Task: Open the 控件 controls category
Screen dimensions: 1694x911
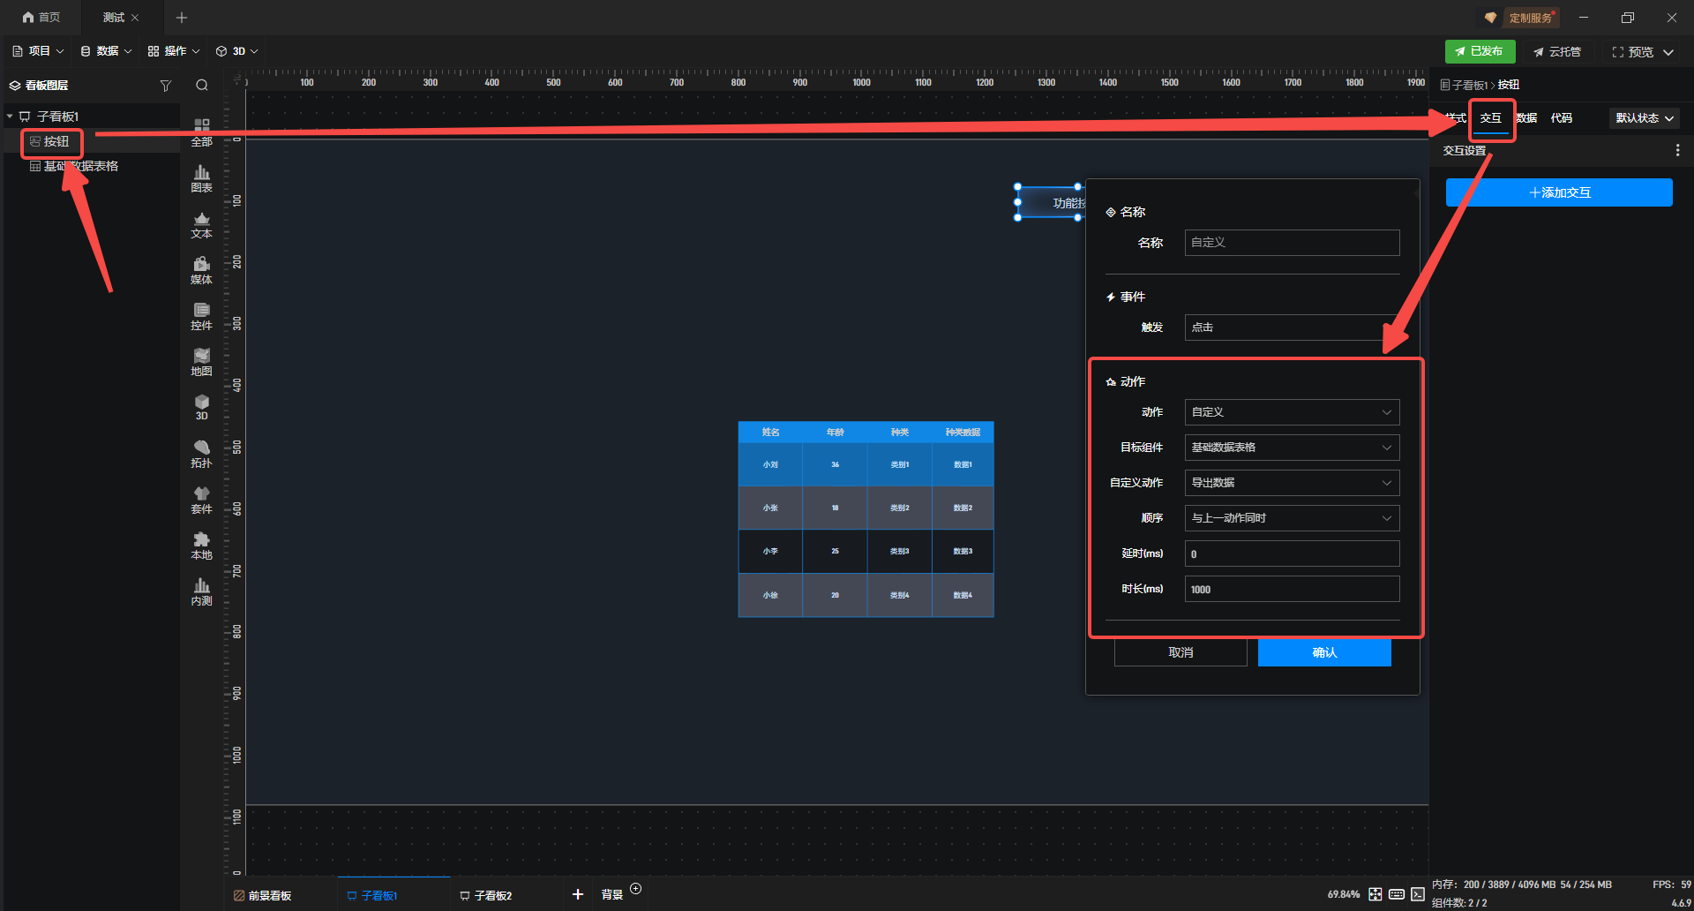Action: click(x=201, y=316)
